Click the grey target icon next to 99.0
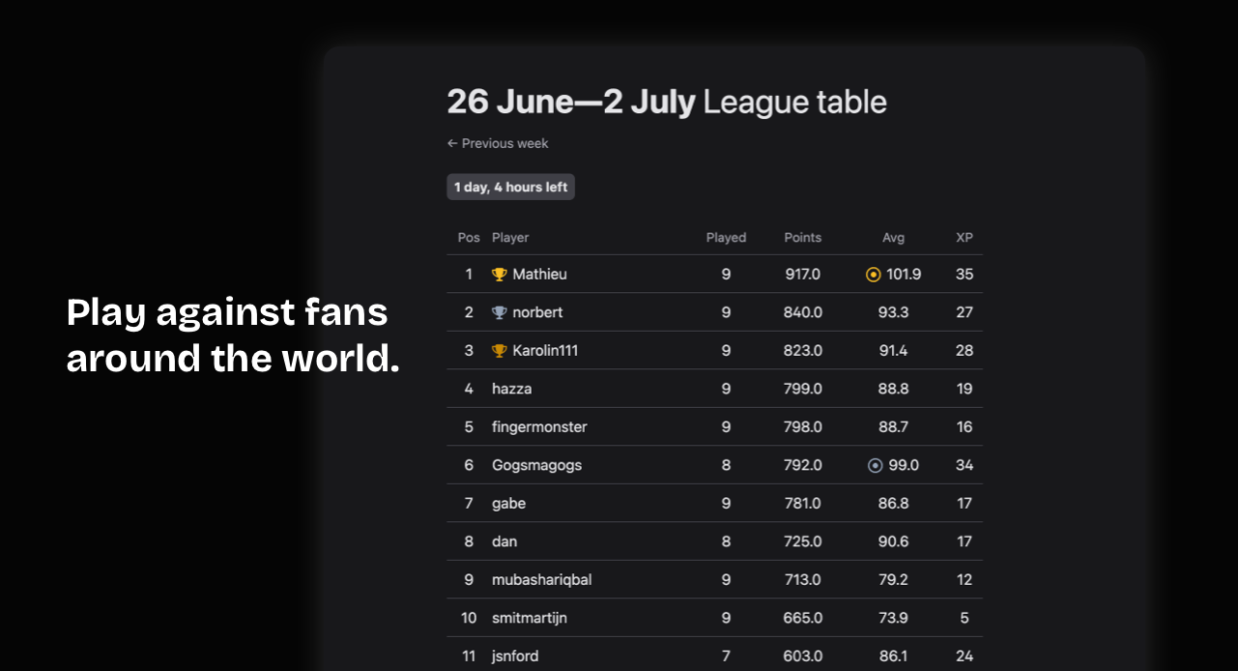 tap(876, 465)
